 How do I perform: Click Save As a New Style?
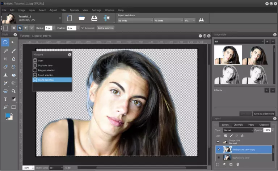(x=264, y=113)
